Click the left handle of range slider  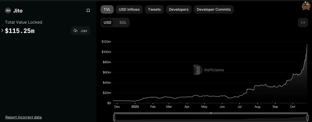point(114,117)
